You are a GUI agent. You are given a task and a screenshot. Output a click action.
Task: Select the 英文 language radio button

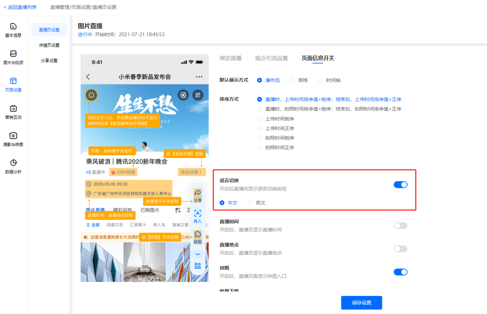(x=250, y=203)
